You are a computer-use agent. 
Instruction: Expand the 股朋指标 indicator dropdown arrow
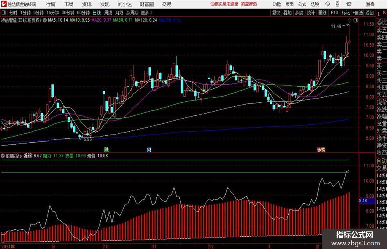click(3, 156)
